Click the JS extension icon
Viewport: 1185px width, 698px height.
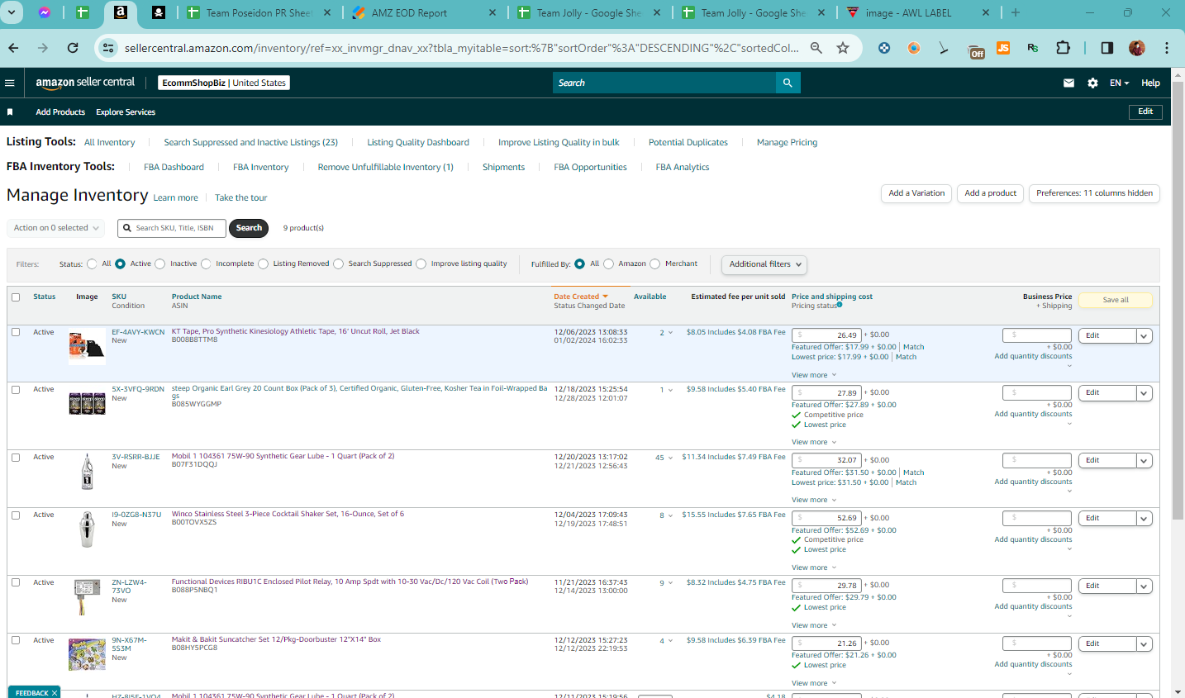(1003, 48)
